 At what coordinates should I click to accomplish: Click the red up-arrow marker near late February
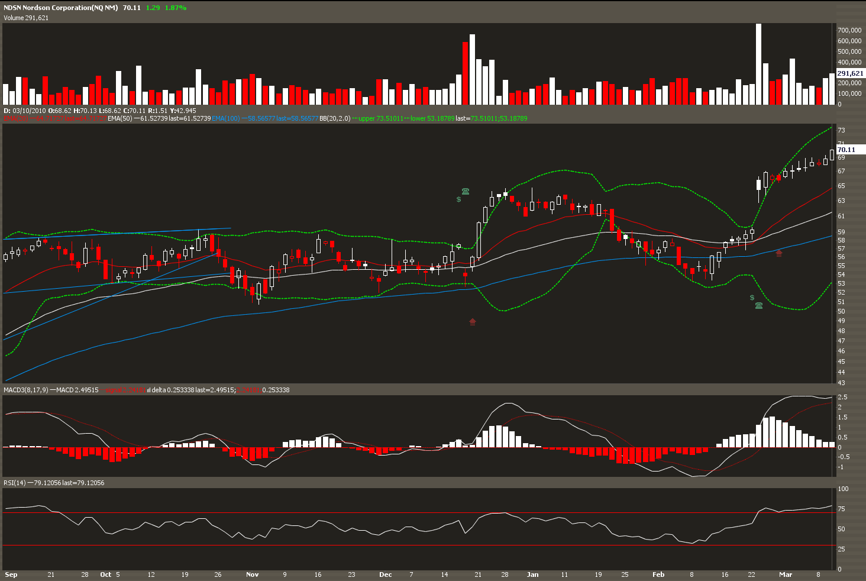click(x=779, y=253)
